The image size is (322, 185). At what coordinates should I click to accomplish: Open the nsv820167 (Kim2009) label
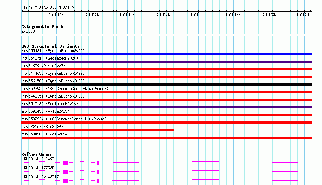pos(42,126)
